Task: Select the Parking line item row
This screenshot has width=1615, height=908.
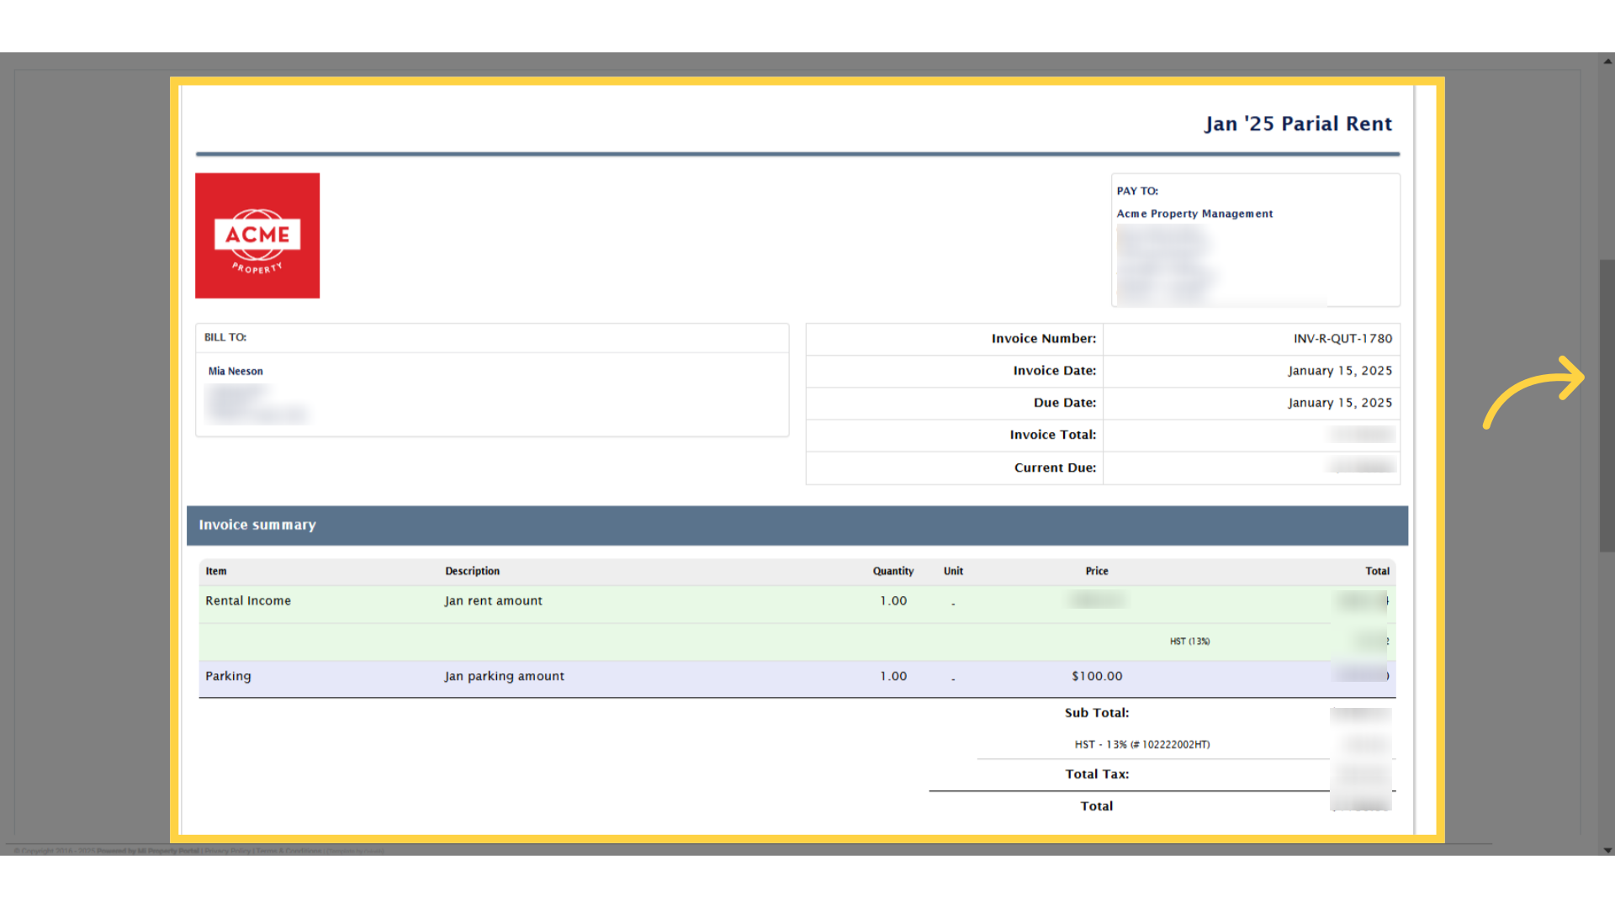Action: coord(797,678)
